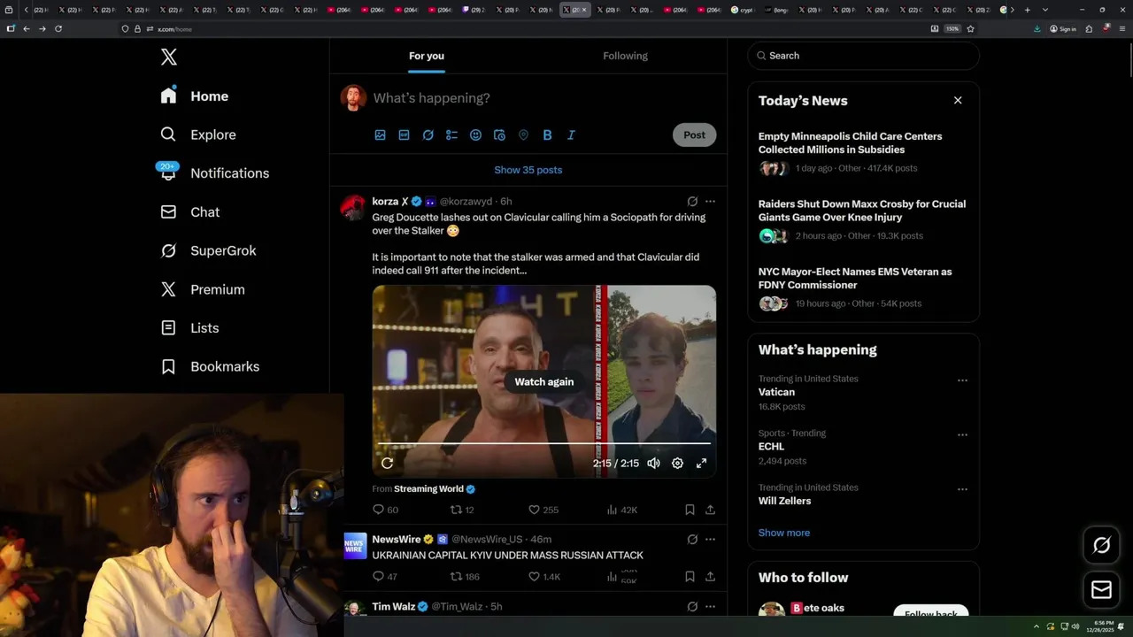The width and height of the screenshot is (1133, 637).
Task: Click the Grok icon on korza's post
Action: tap(692, 202)
